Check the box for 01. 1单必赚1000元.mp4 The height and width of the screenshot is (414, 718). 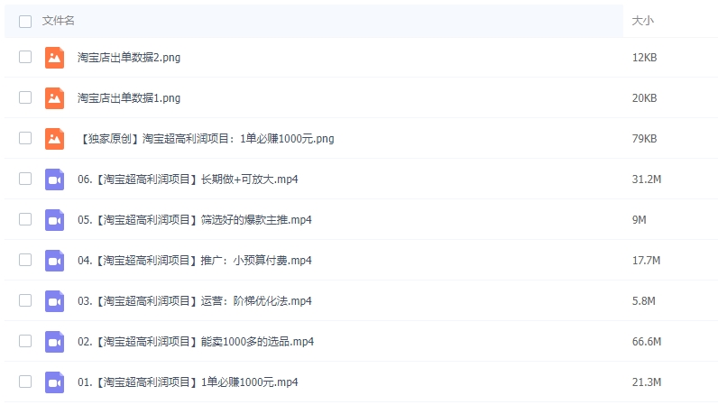click(25, 382)
